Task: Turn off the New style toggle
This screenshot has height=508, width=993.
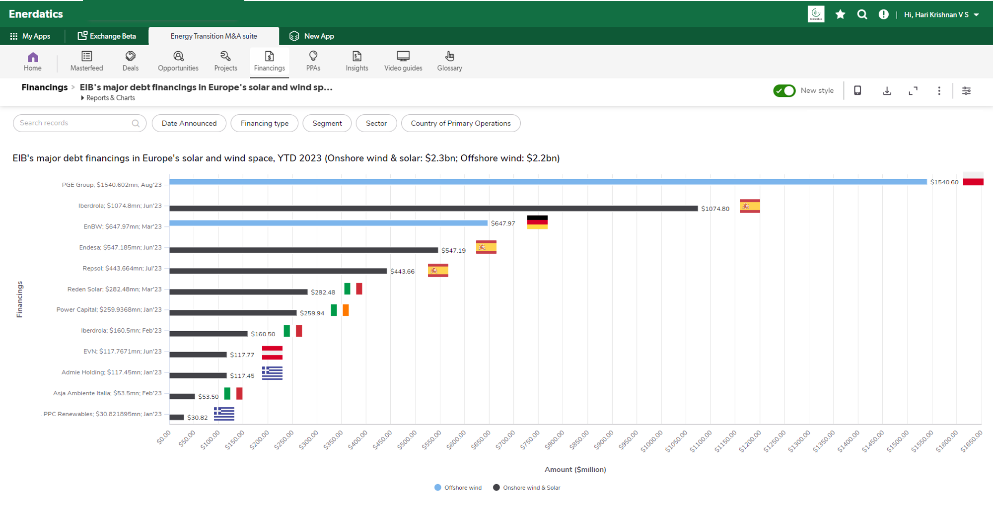Action: point(784,91)
